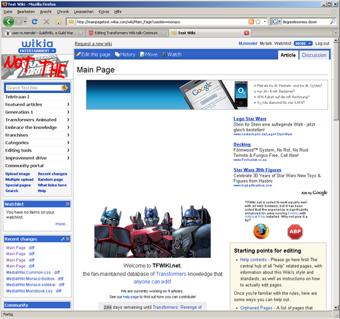Click the search magnifier icon in search box

click(x=333, y=22)
